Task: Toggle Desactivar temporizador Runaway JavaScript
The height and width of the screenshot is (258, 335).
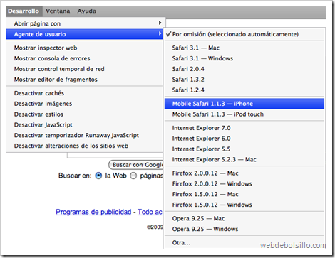Action: pos(84,135)
